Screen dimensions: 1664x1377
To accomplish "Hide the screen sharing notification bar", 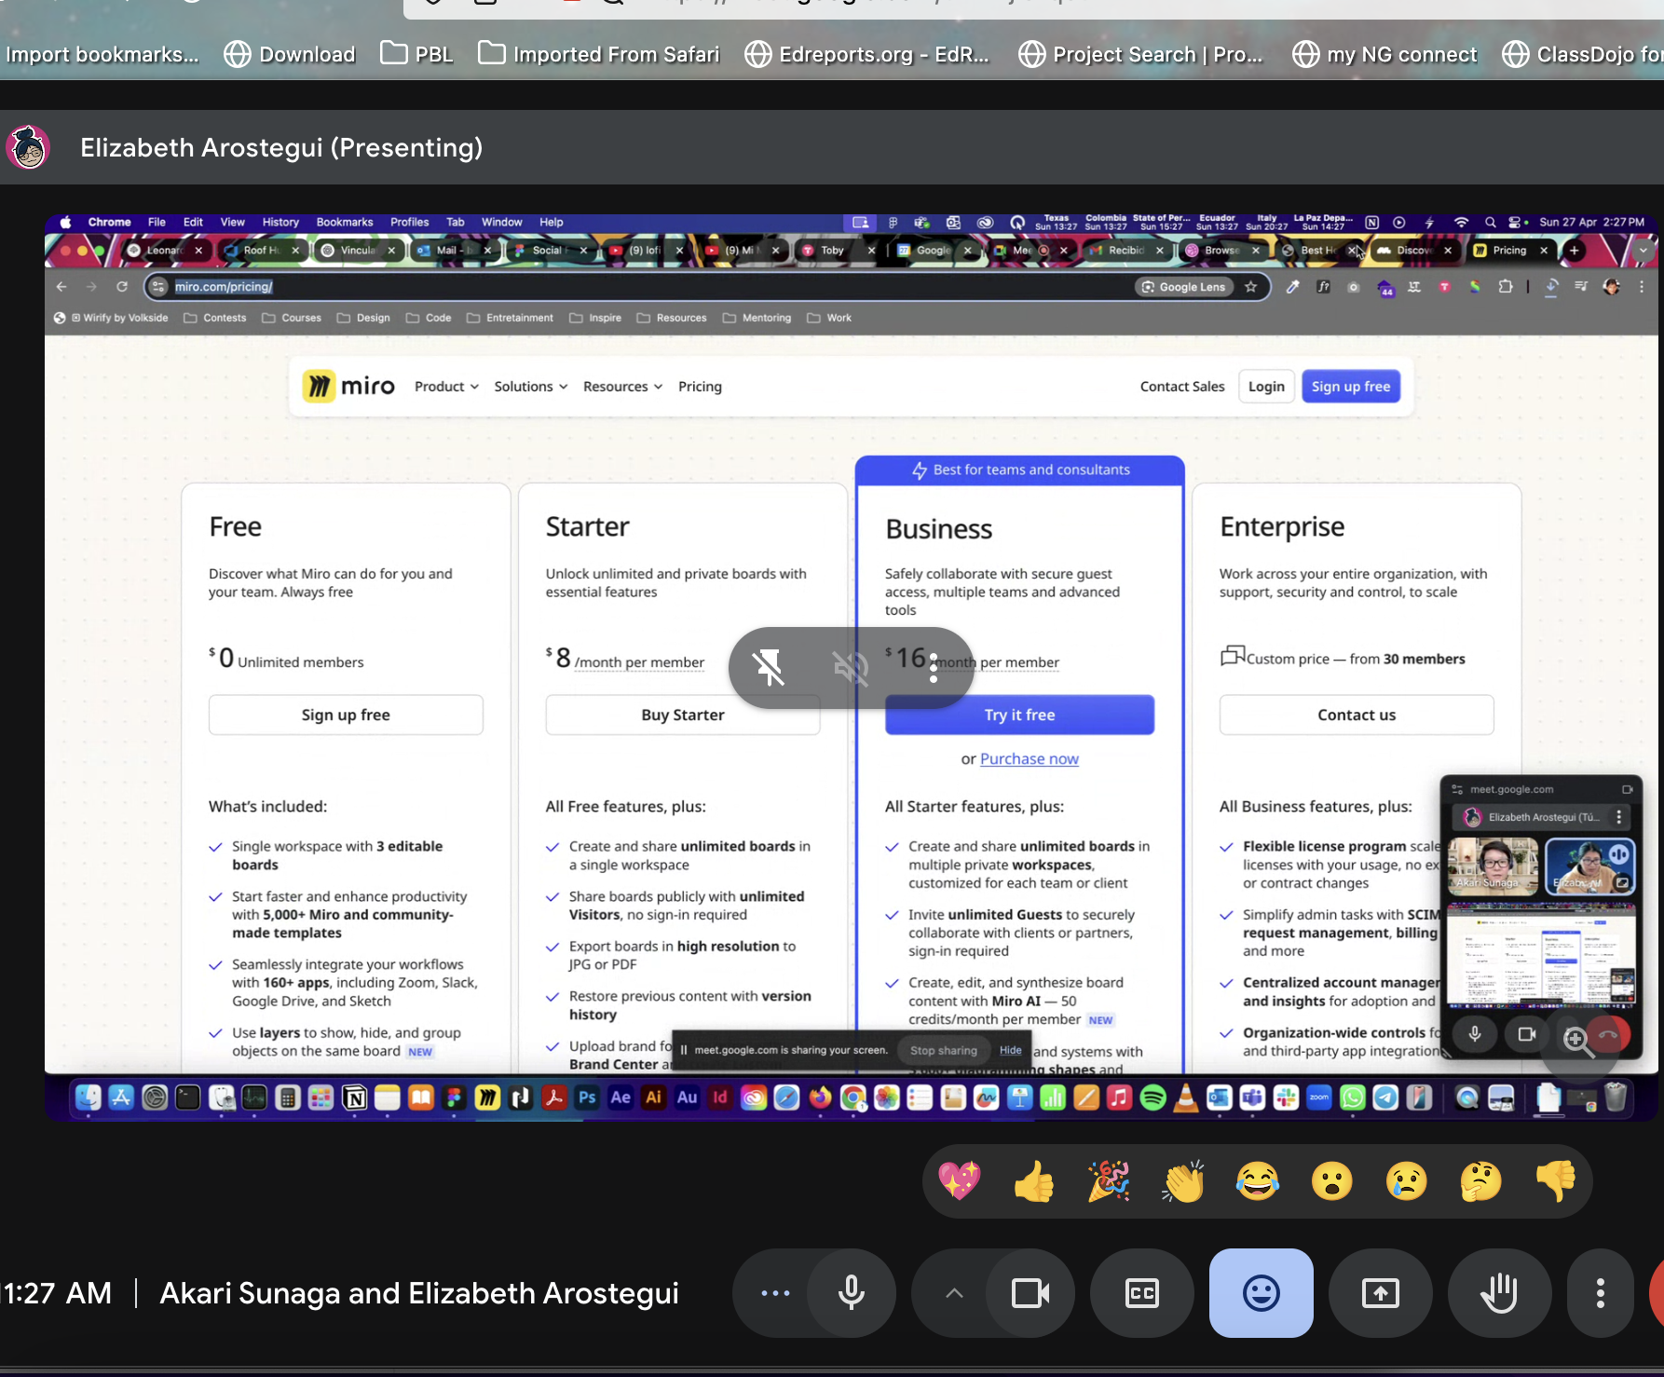I will click(x=1011, y=1050).
